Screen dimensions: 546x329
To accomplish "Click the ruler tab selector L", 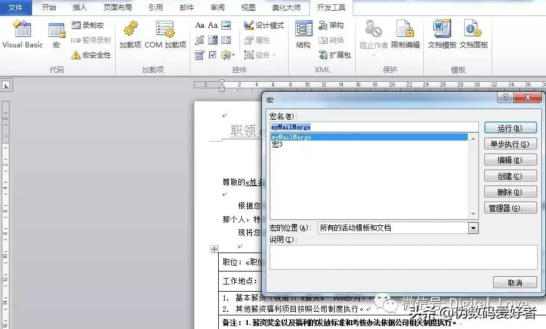I will (x=6, y=85).
